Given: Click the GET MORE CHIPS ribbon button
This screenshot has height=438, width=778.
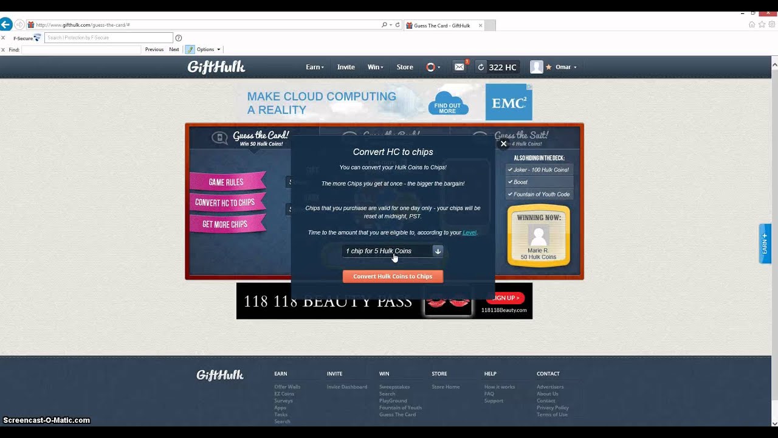Looking at the screenshot, I should coord(227,224).
